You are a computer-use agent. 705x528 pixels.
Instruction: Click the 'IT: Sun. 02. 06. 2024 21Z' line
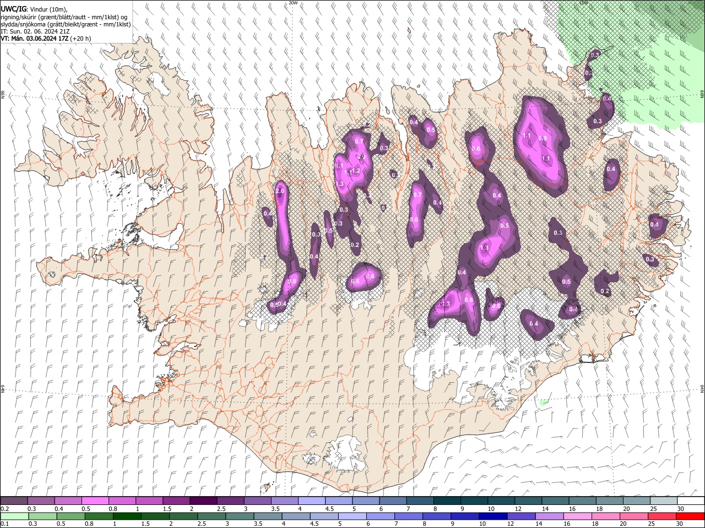pyautogui.click(x=35, y=31)
